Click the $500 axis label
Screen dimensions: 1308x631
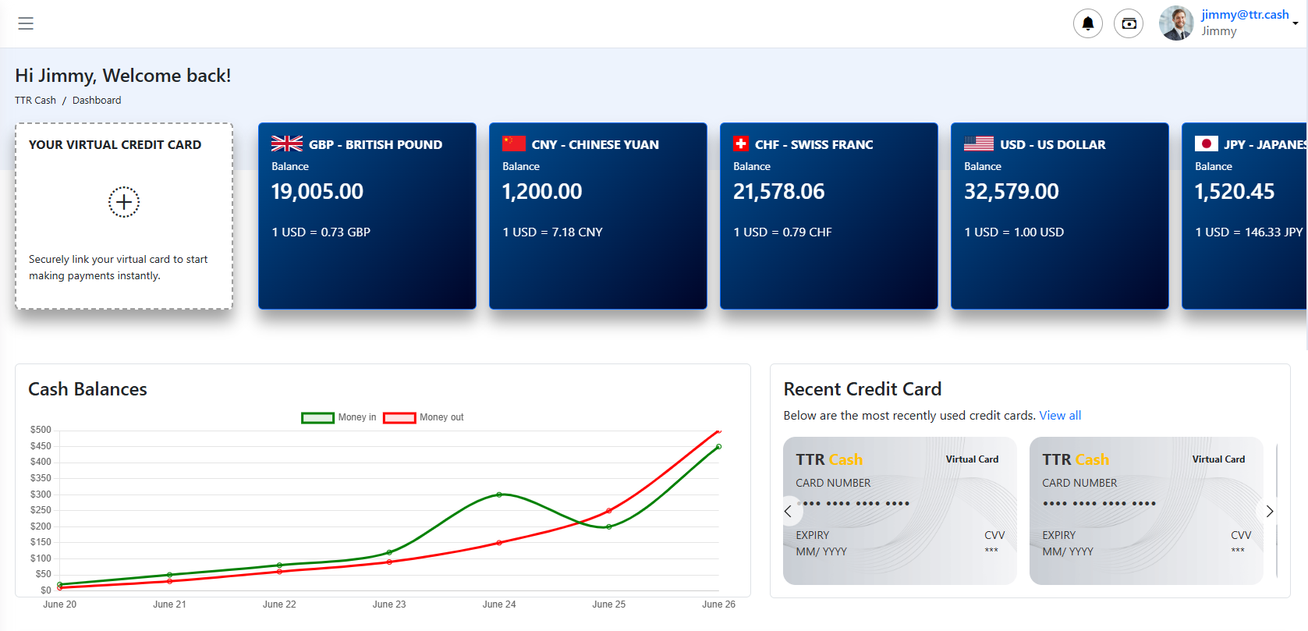pos(41,430)
